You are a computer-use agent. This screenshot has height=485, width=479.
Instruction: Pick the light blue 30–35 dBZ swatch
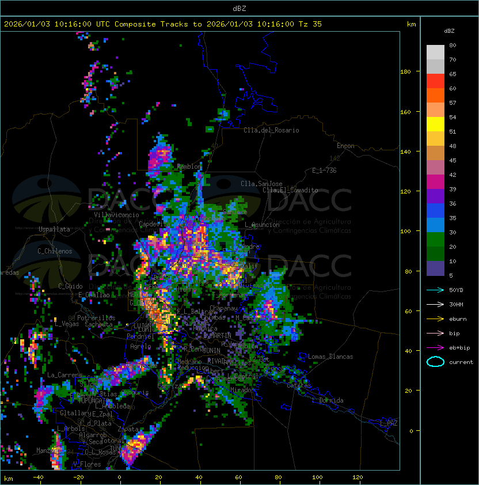pos(435,225)
